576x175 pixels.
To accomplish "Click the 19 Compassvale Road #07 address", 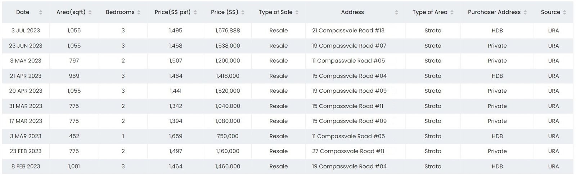I will click(x=349, y=46).
